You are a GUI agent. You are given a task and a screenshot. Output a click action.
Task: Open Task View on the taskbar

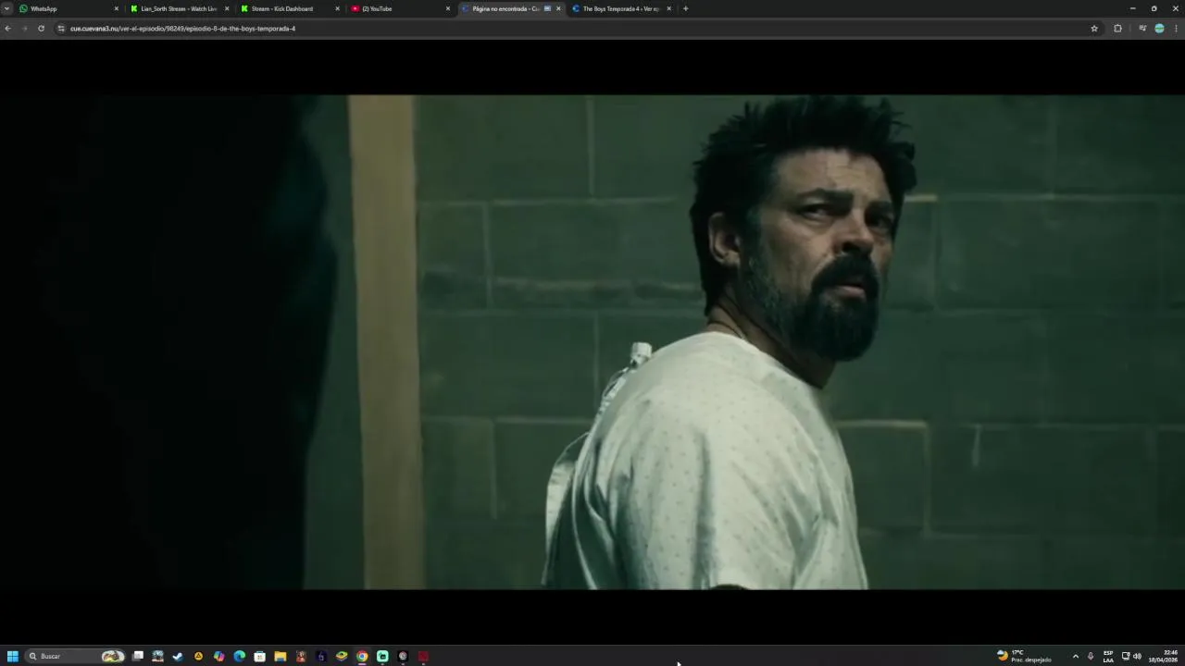point(138,656)
